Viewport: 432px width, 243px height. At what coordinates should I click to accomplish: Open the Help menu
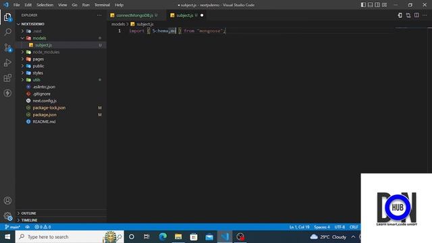pyautogui.click(x=119, y=5)
